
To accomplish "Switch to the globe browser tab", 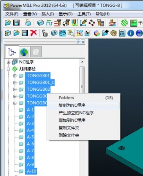I will 24,52.
